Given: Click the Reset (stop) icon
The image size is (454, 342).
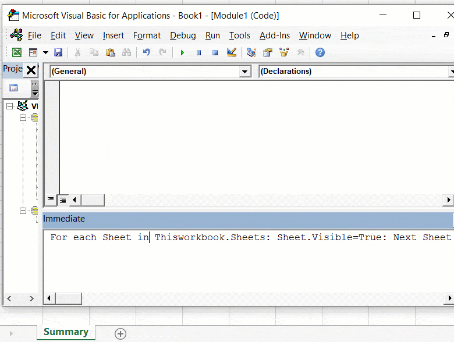Looking at the screenshot, I should click(x=215, y=53).
